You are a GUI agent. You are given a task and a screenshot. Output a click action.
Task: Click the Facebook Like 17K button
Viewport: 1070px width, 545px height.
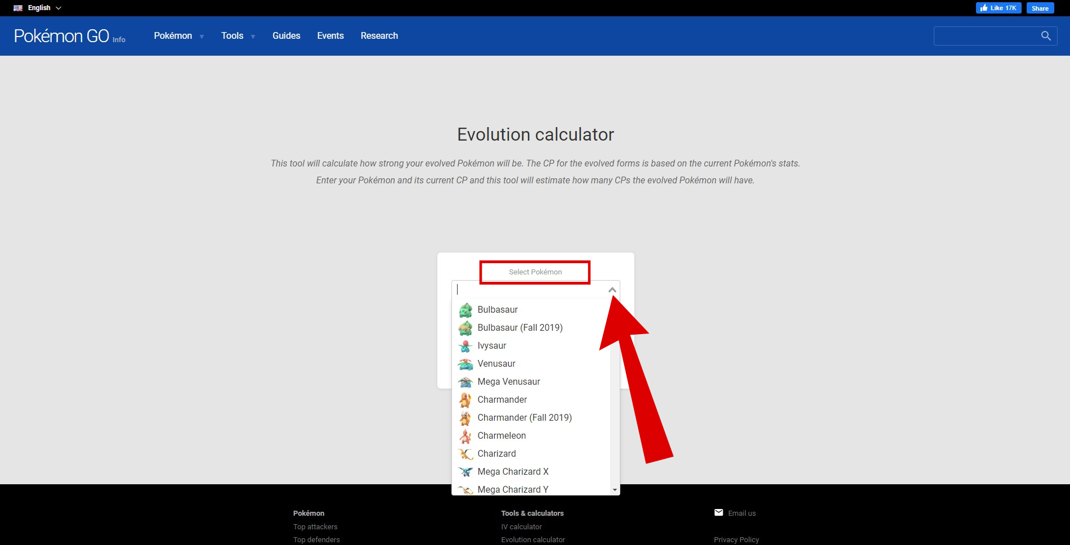(x=999, y=8)
